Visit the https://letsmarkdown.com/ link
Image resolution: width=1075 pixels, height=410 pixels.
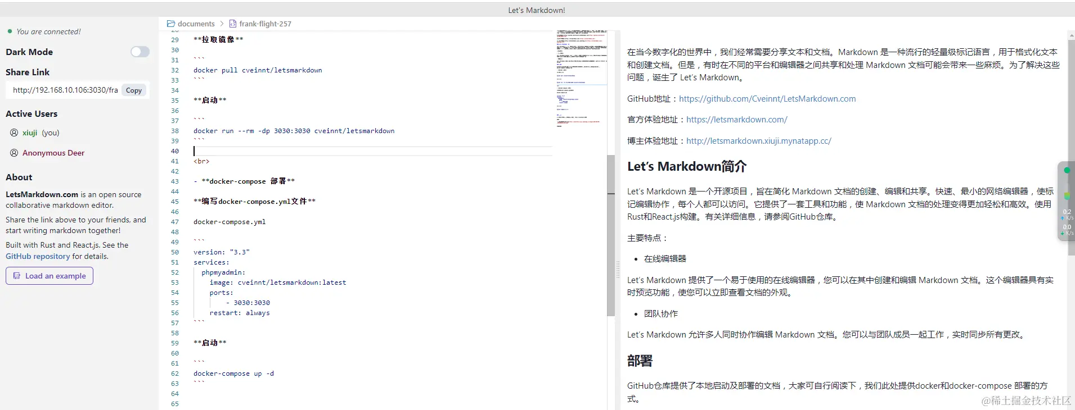click(737, 120)
